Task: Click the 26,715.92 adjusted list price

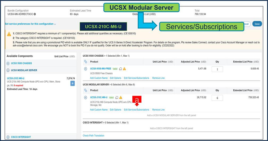Action: click(202, 97)
